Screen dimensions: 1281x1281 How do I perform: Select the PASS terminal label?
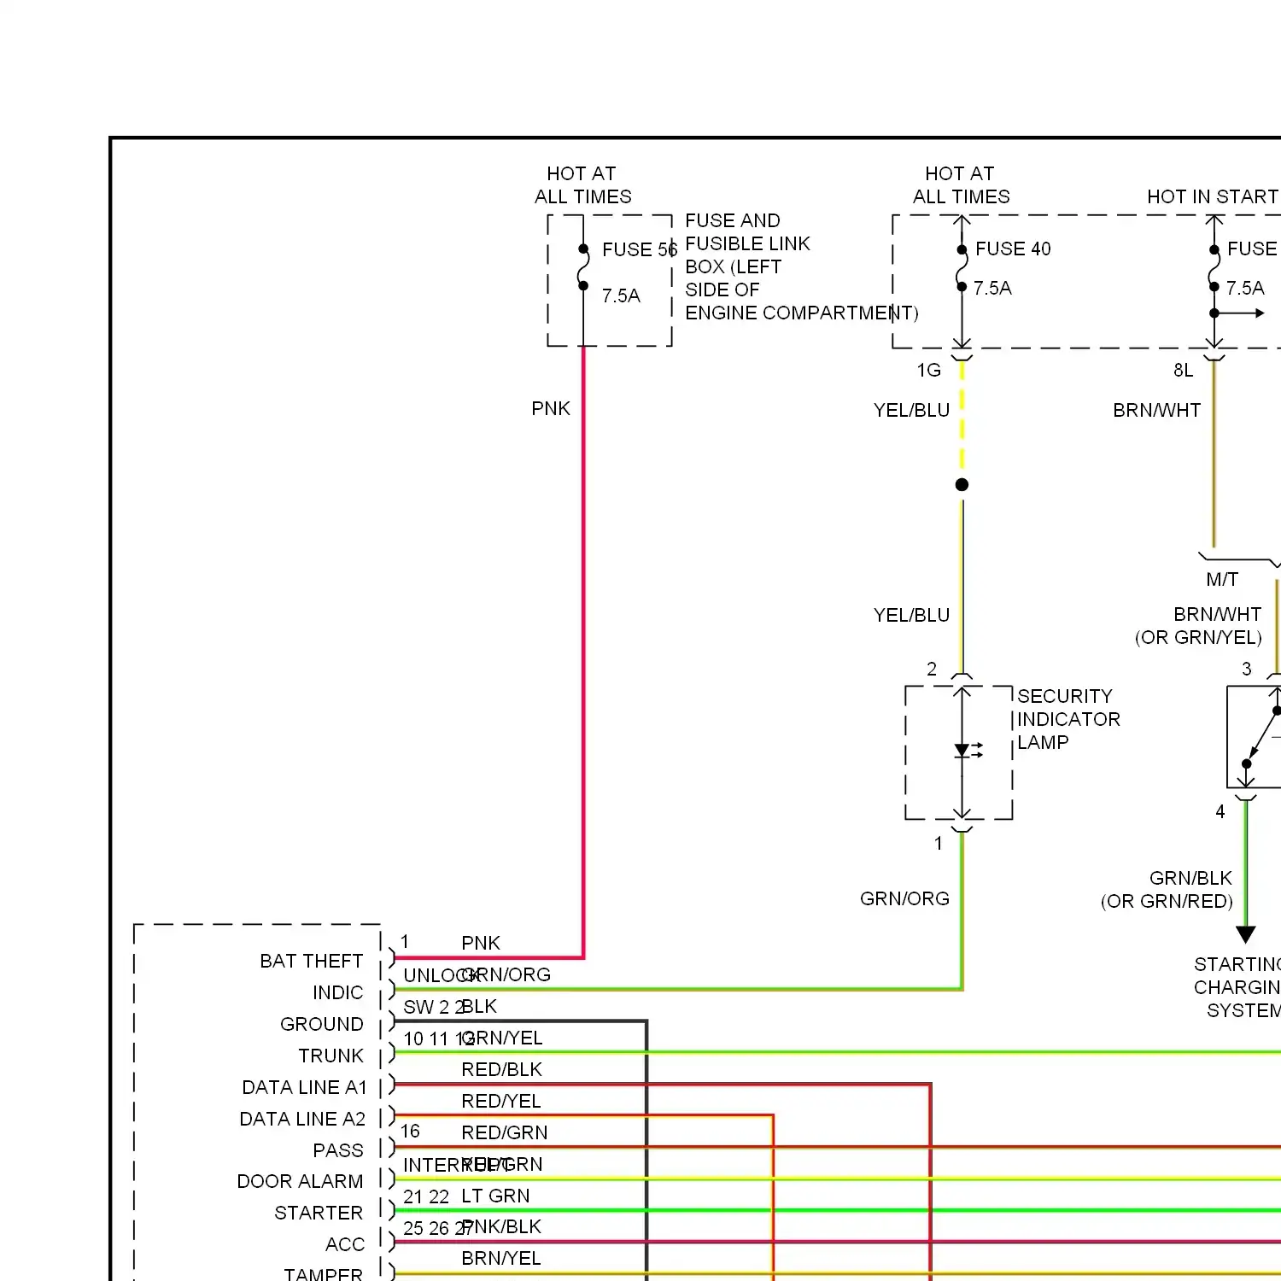[x=338, y=1150]
